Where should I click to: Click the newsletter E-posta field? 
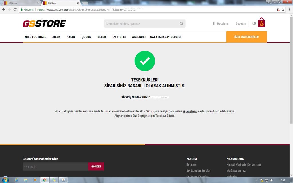click(x=56, y=167)
